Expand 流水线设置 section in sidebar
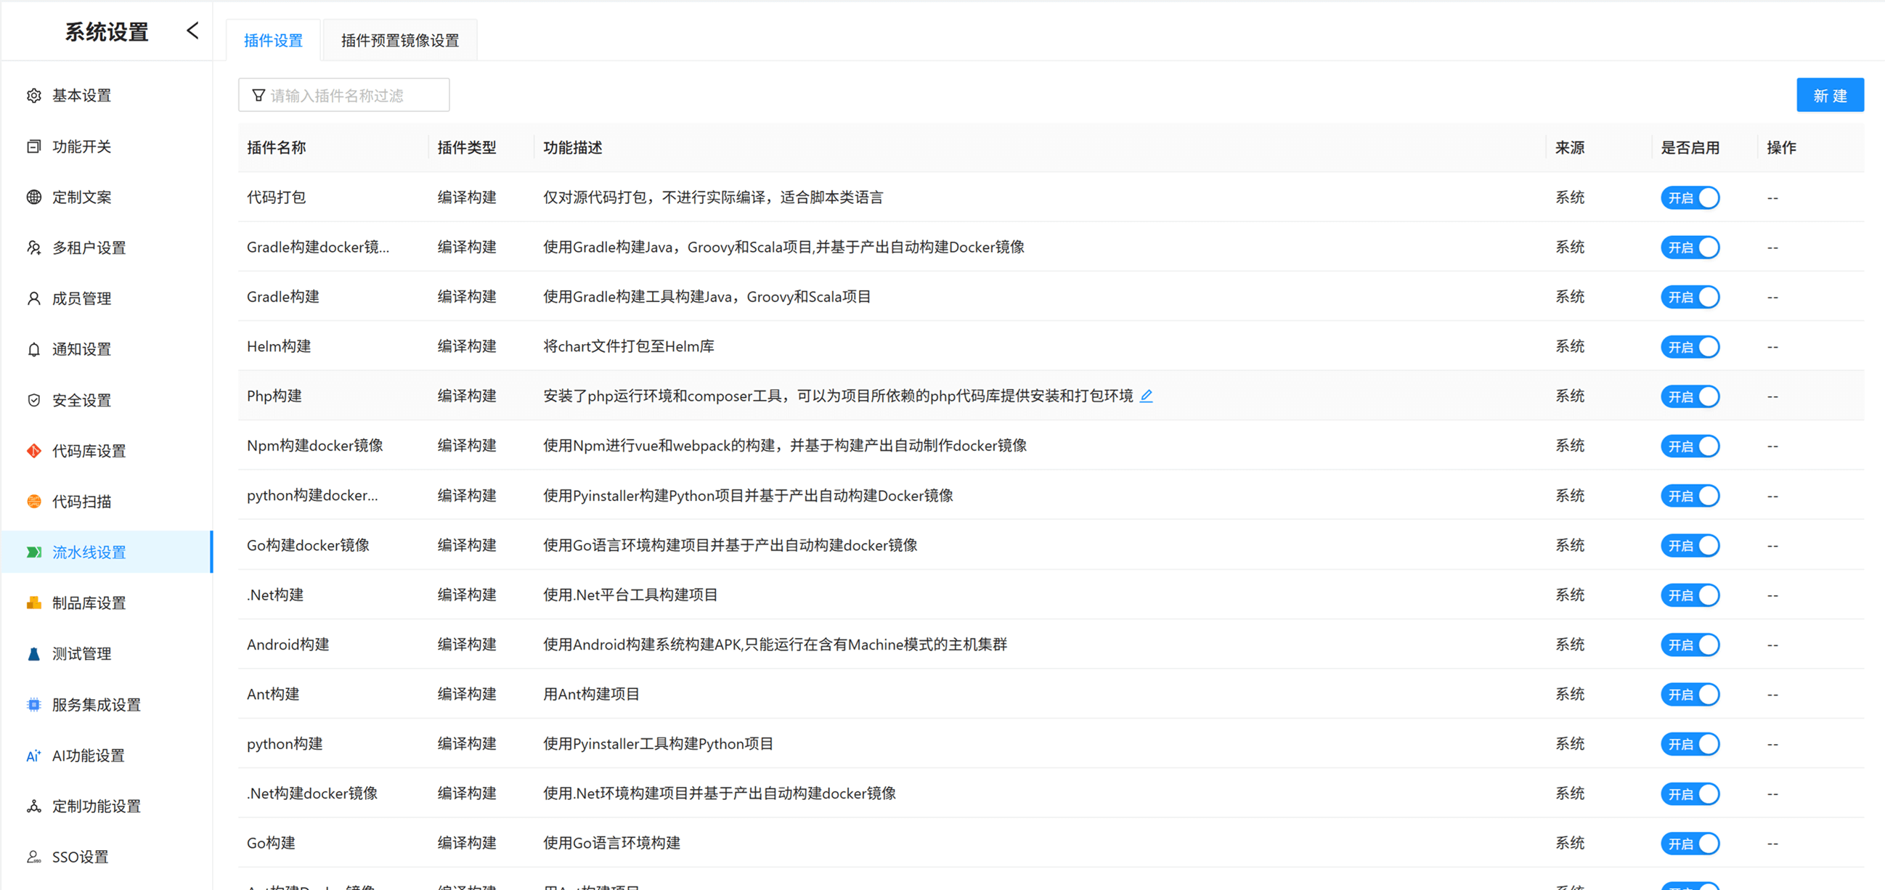This screenshot has width=1885, height=890. click(89, 552)
